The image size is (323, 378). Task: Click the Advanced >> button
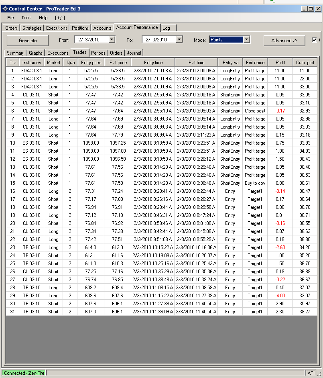pos(284,41)
